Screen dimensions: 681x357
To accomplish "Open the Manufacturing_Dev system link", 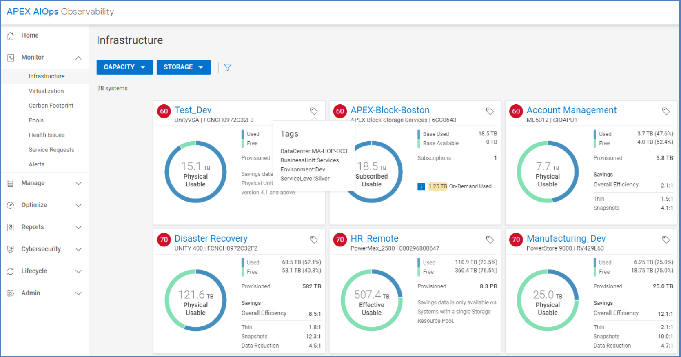I will (x=566, y=239).
